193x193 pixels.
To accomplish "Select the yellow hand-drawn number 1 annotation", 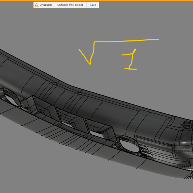I will [130, 59].
